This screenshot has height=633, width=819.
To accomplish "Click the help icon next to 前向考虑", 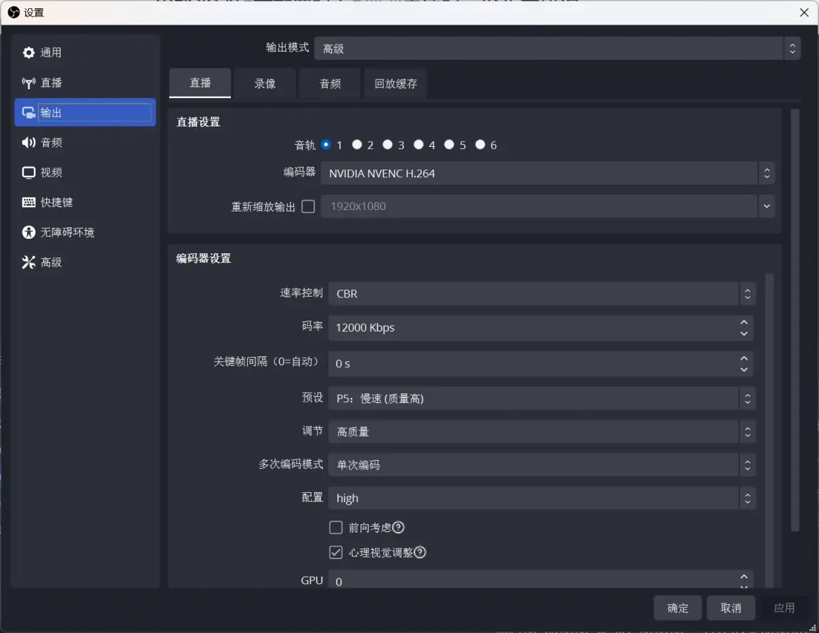I will coord(398,527).
